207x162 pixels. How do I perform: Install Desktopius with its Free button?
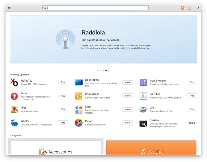pyautogui.click(x=127, y=83)
